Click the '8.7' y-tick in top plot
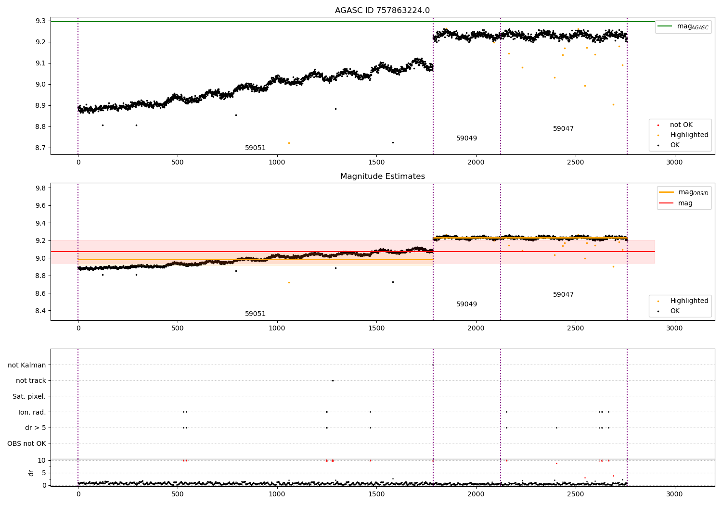Screen dimensions: 722x505 (x=41, y=148)
